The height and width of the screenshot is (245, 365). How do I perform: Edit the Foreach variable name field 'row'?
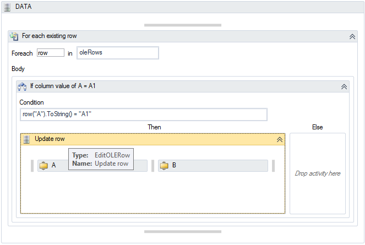tap(51, 53)
